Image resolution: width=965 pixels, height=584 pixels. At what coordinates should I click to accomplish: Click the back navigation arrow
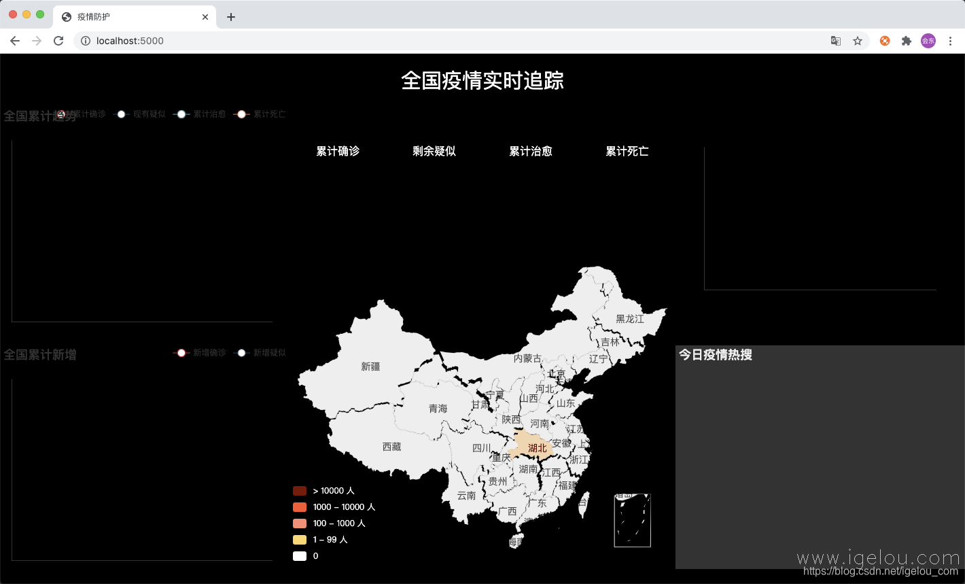15,41
